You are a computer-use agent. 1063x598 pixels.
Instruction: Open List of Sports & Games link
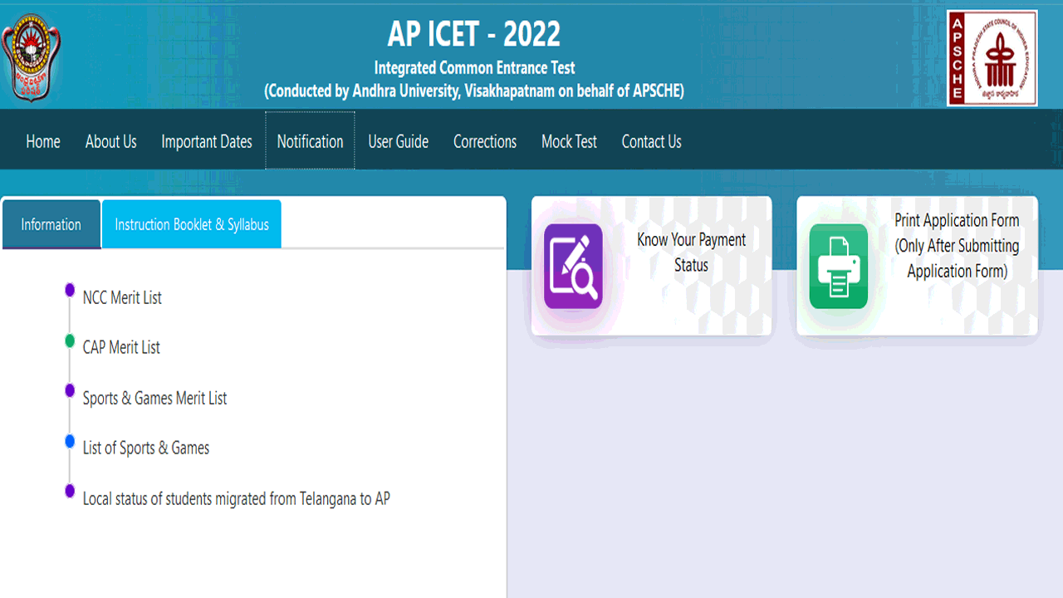point(146,448)
